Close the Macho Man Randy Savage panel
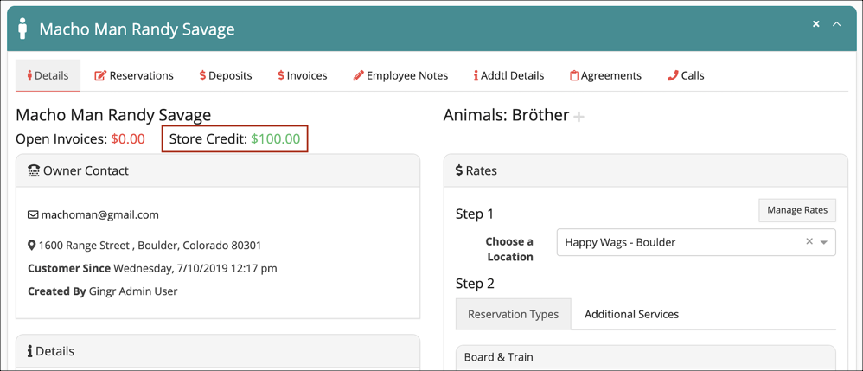Screen dimensions: 863x371 (816, 23)
